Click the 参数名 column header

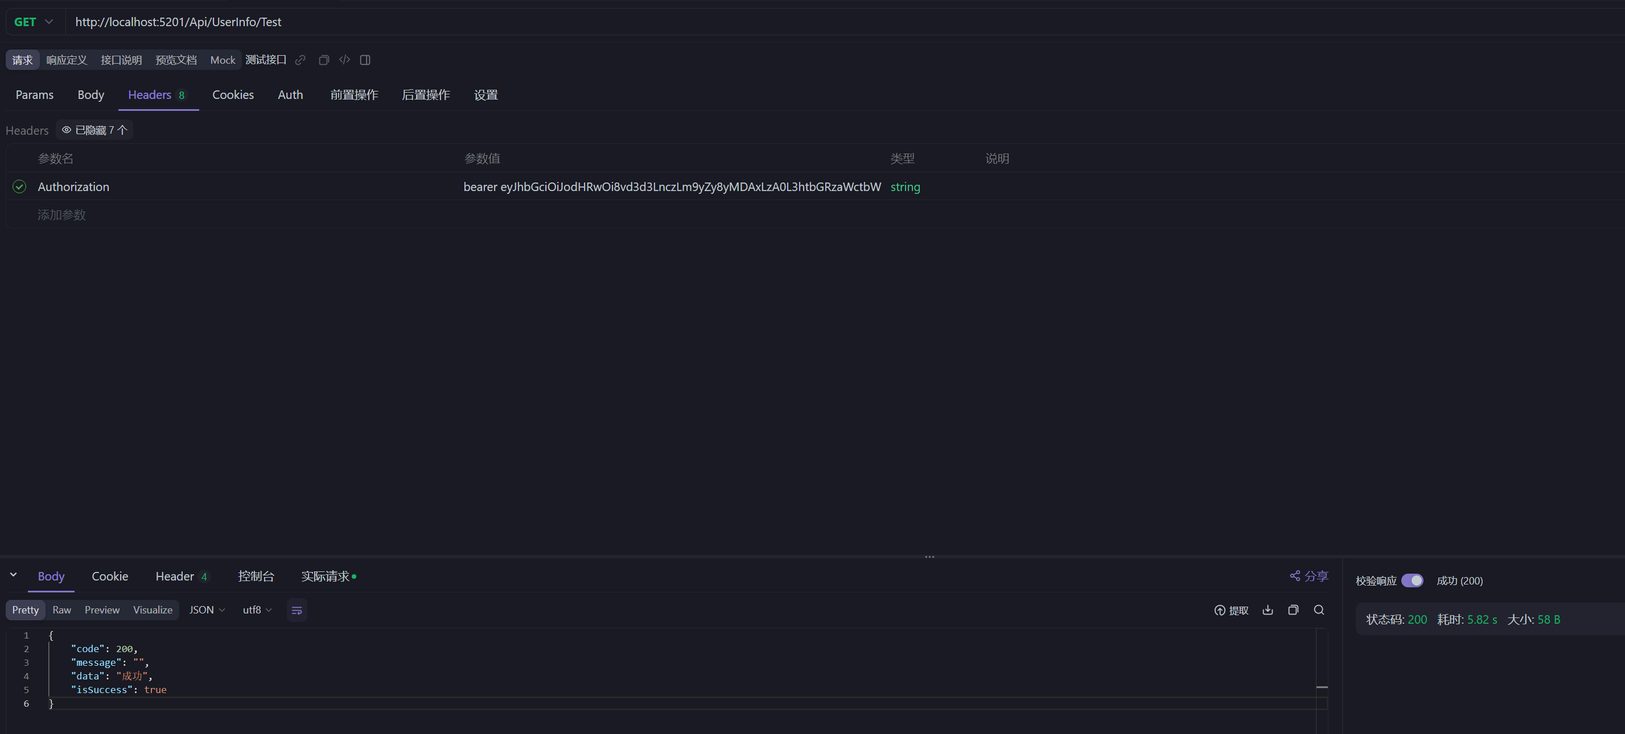tap(56, 158)
